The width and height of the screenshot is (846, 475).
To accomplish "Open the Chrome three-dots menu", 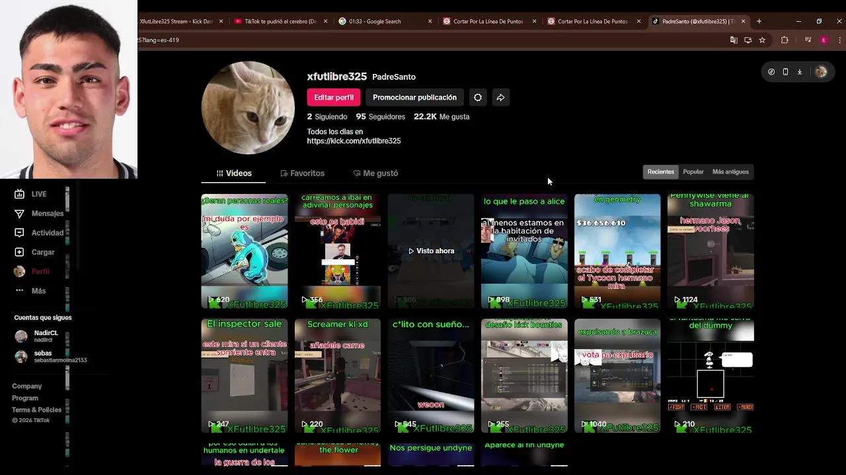I will click(x=839, y=40).
